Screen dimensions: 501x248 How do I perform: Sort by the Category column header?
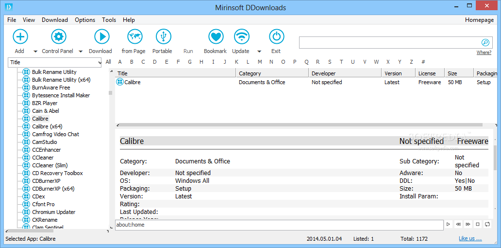(272, 73)
